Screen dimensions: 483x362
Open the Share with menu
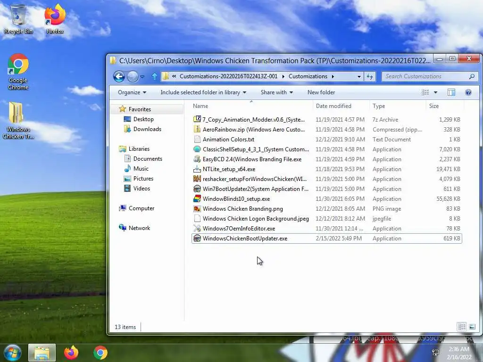(x=276, y=92)
